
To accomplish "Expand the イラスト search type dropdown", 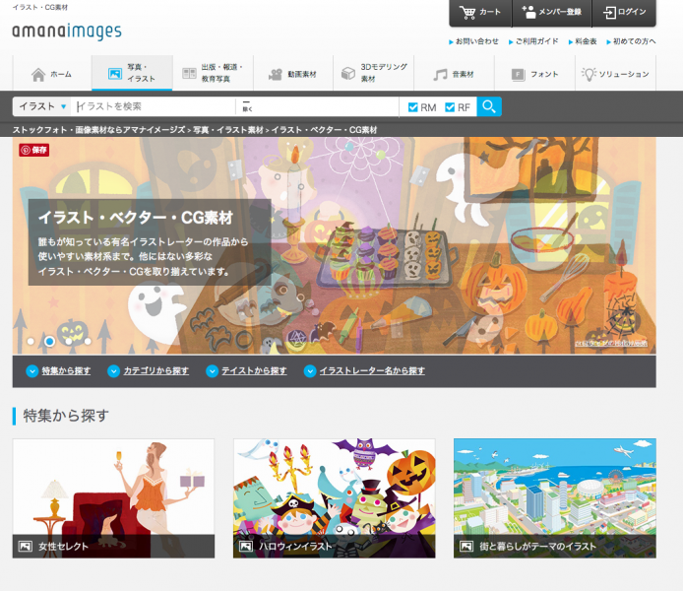I will pyautogui.click(x=41, y=106).
